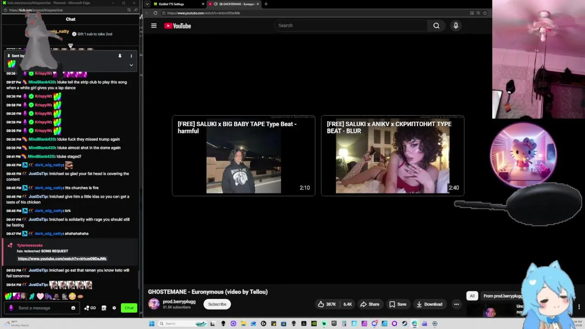Open the Windows Start menu
The height and width of the screenshot is (329, 585).
coord(152,324)
